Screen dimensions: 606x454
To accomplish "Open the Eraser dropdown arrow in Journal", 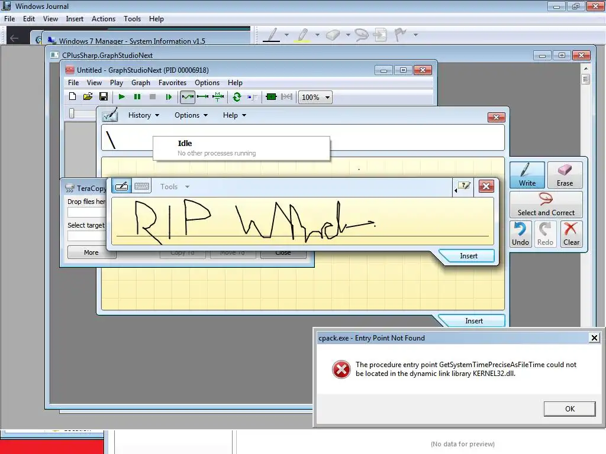I will (348, 35).
